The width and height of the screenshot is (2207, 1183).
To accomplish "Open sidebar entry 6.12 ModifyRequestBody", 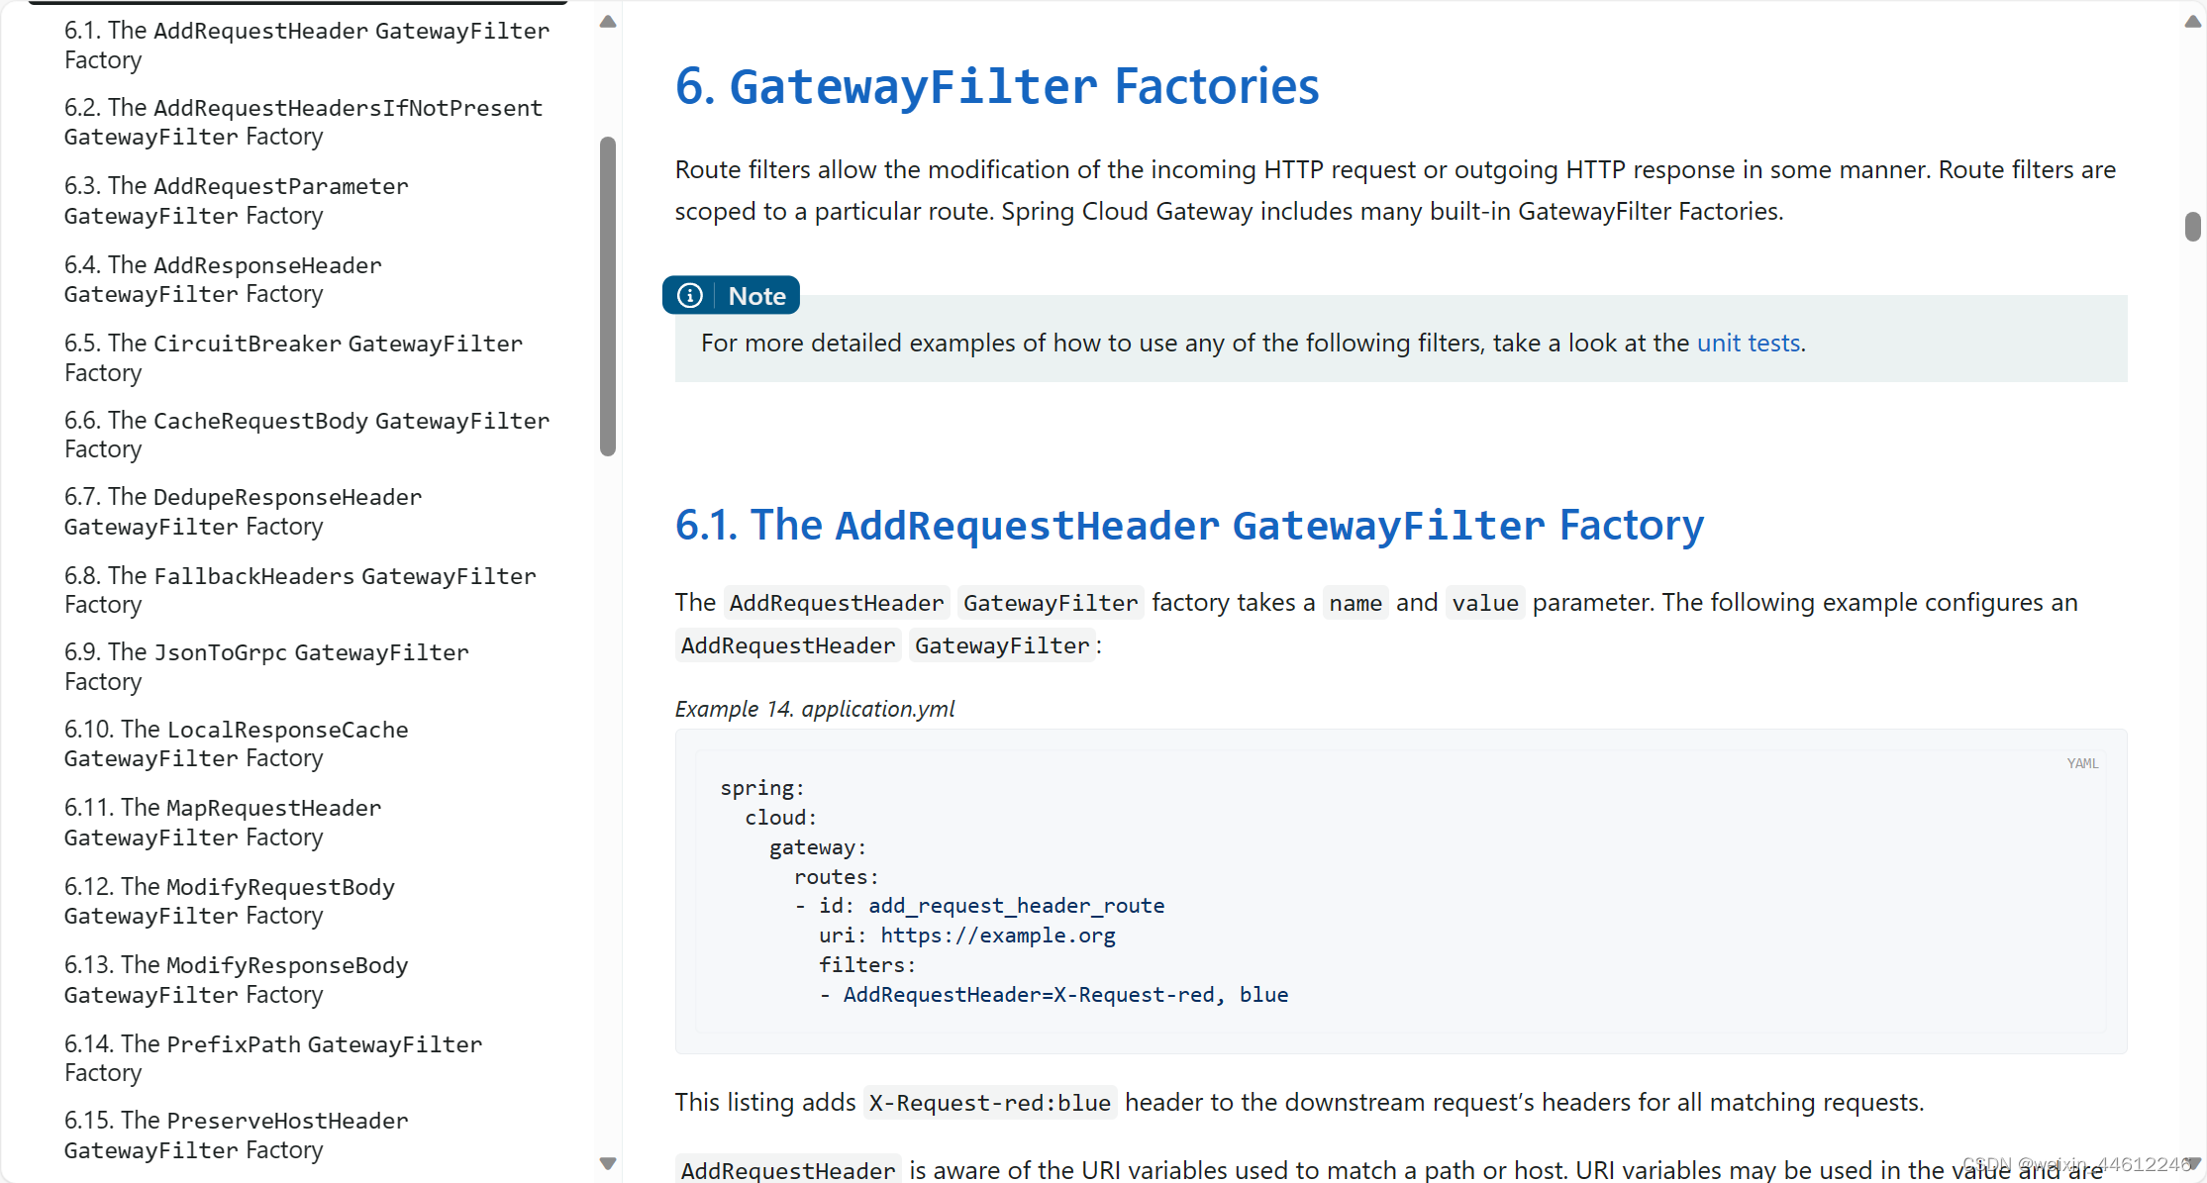I will point(229,901).
